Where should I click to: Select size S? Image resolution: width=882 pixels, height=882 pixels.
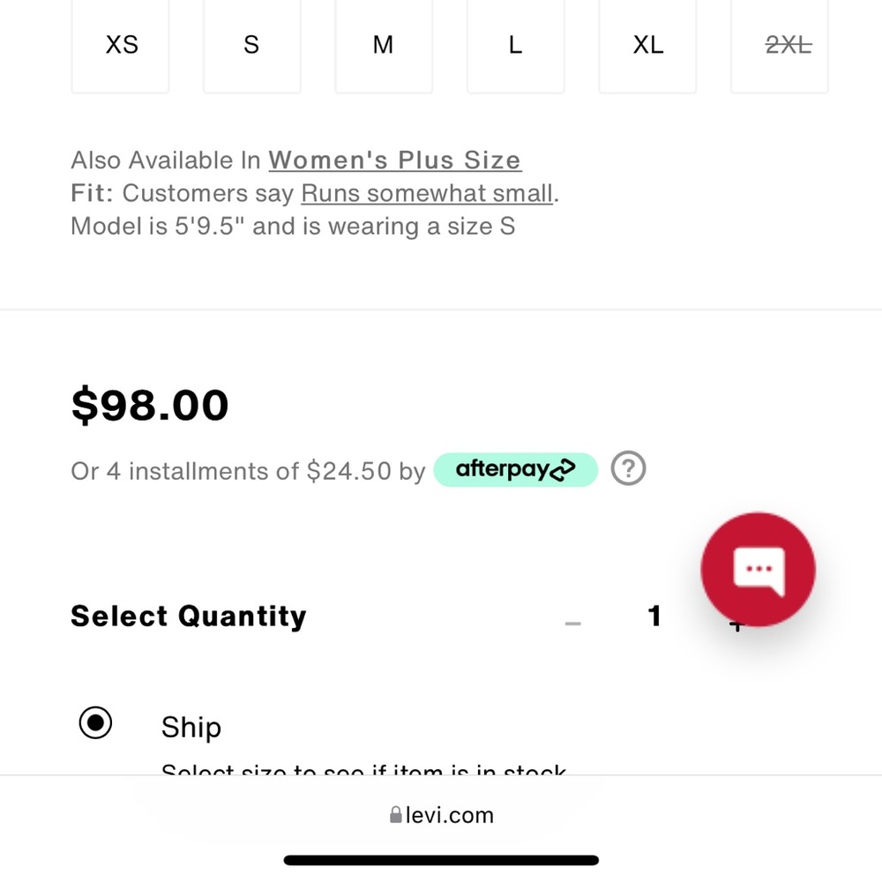point(251,46)
